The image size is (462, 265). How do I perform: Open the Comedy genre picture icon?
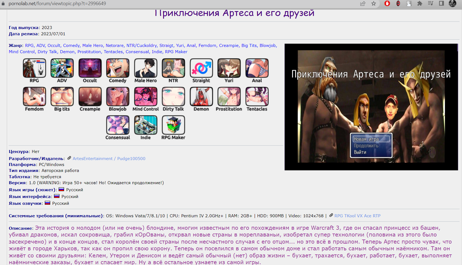click(118, 68)
